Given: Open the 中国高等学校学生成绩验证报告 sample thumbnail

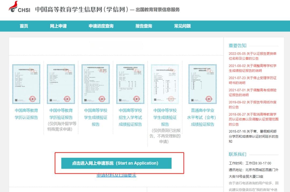Looking at the screenshot, I should point(96,84).
